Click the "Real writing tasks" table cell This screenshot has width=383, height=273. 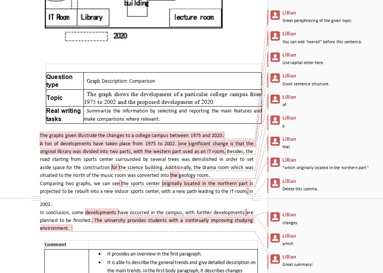[65, 115]
